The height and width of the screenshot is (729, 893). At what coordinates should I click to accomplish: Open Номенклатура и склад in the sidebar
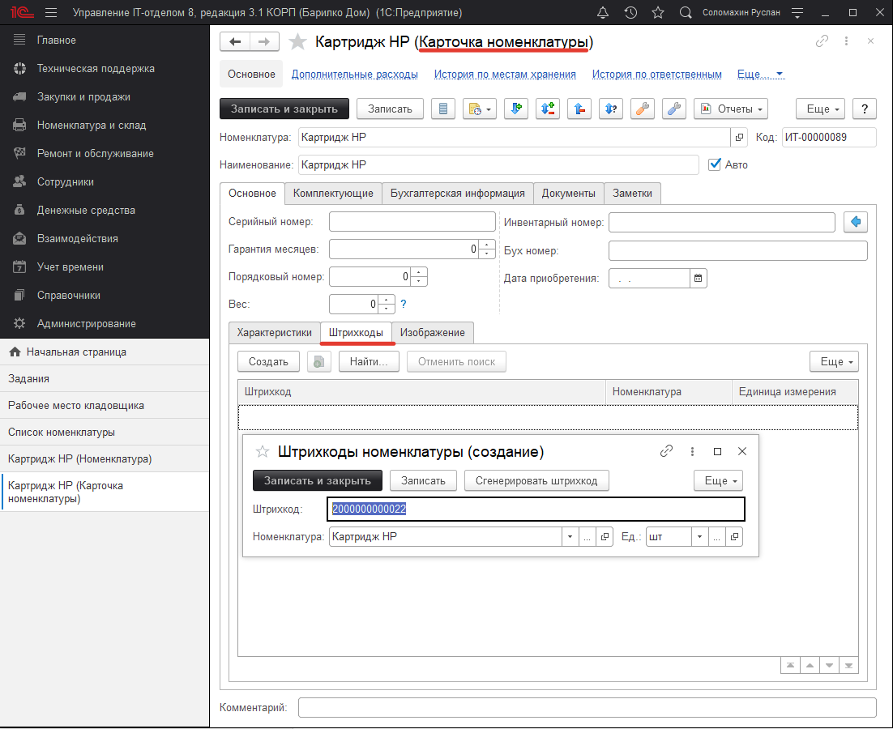coord(92,125)
